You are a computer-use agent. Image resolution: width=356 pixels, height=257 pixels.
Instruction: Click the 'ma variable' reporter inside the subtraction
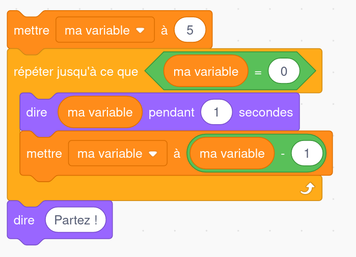click(x=232, y=153)
